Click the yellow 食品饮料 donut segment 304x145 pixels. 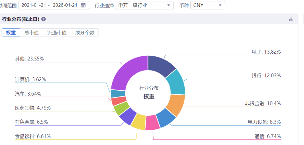tap(138, 122)
